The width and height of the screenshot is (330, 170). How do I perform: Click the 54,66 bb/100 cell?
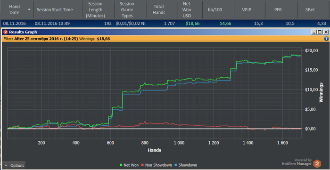pyautogui.click(x=225, y=24)
